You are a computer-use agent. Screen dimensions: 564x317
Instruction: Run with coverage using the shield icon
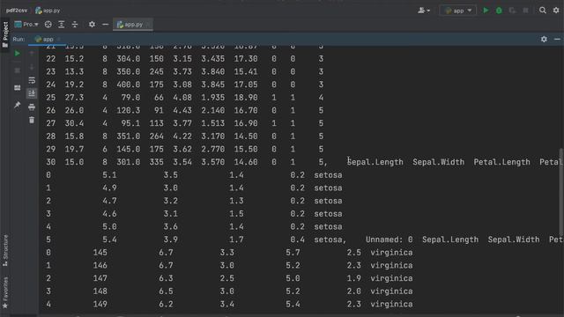[512, 11]
